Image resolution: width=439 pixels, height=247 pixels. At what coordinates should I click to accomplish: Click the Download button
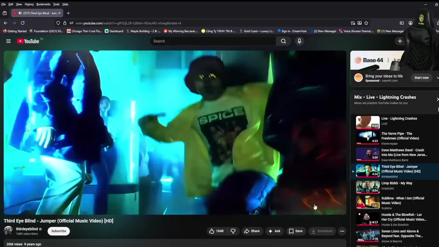(x=322, y=231)
